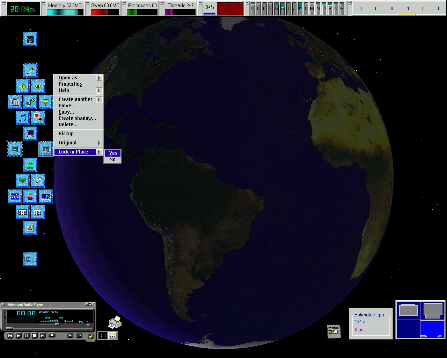Screen dimensions: 447x358
Task: Open the DOS programs icon
Action: click(46, 196)
